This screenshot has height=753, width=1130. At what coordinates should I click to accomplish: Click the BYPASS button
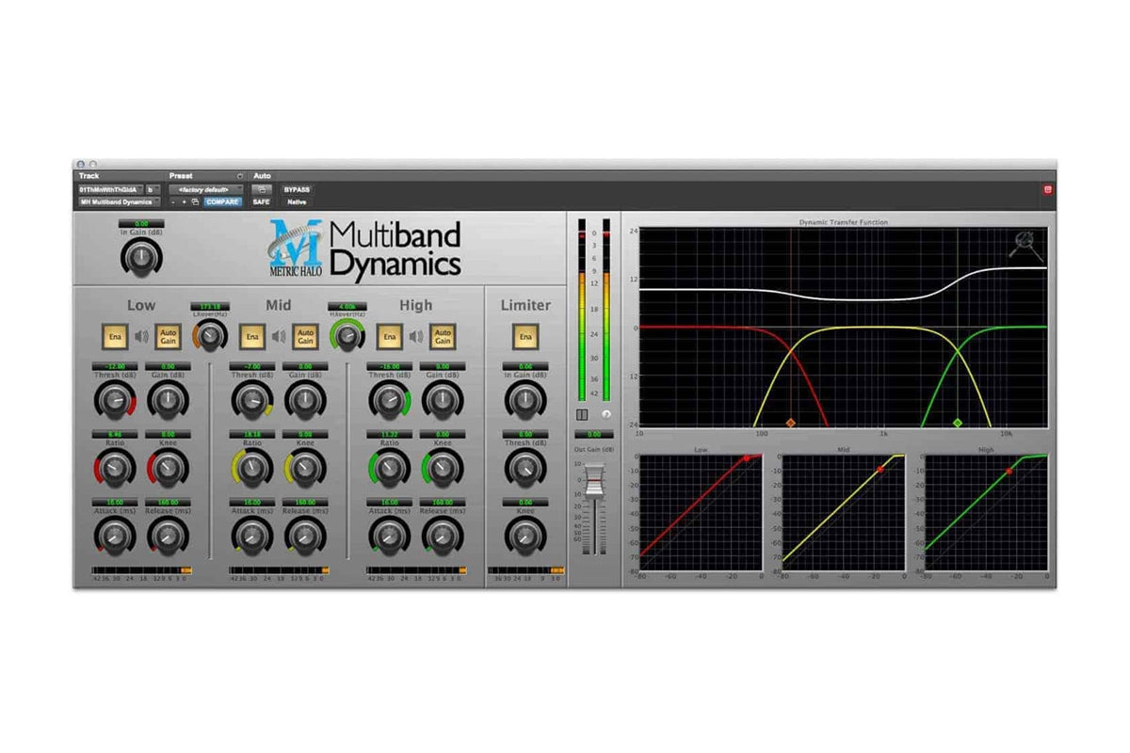pos(297,189)
